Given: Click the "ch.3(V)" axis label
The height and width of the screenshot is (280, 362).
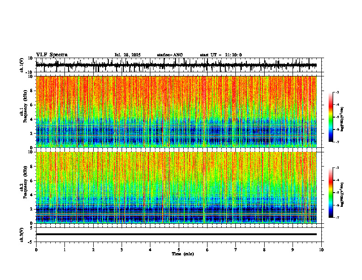Looking at the screenshot, I should [21, 235].
